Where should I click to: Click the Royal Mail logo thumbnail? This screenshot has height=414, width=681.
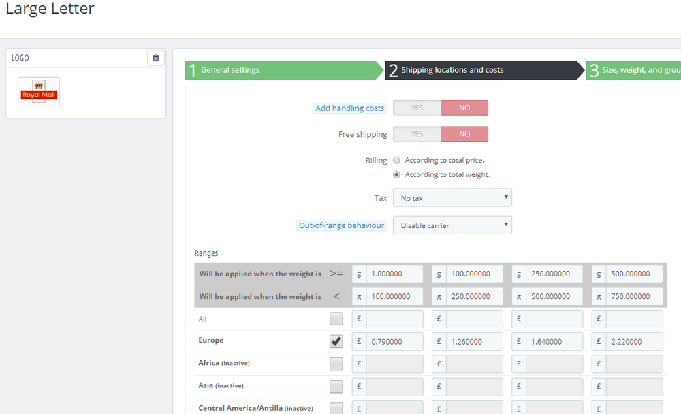(39, 91)
